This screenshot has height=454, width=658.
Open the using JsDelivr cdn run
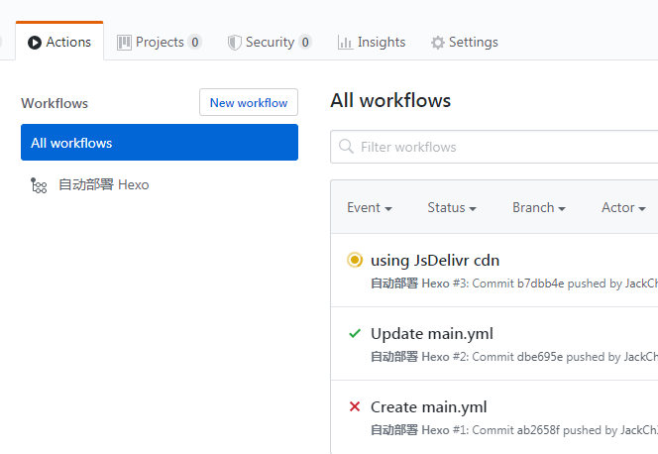[x=435, y=260]
